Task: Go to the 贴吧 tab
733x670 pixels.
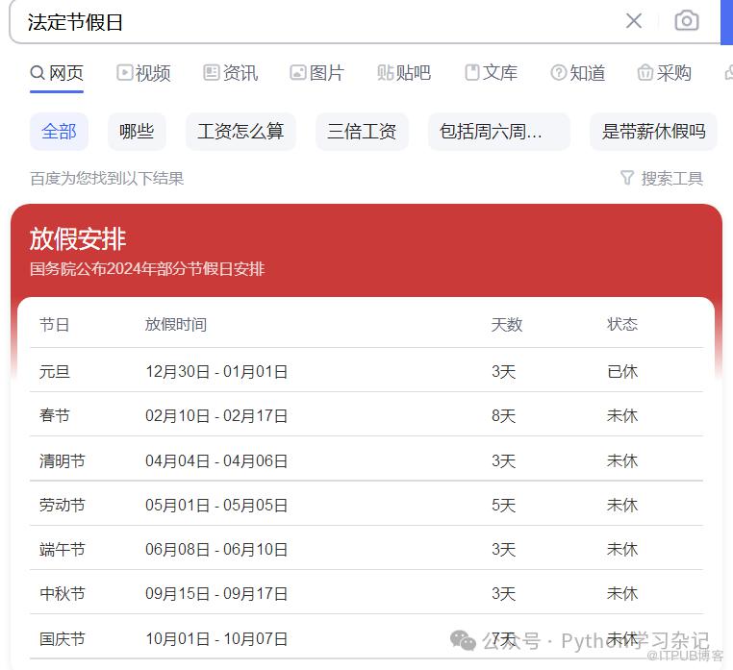Action: click(x=404, y=73)
